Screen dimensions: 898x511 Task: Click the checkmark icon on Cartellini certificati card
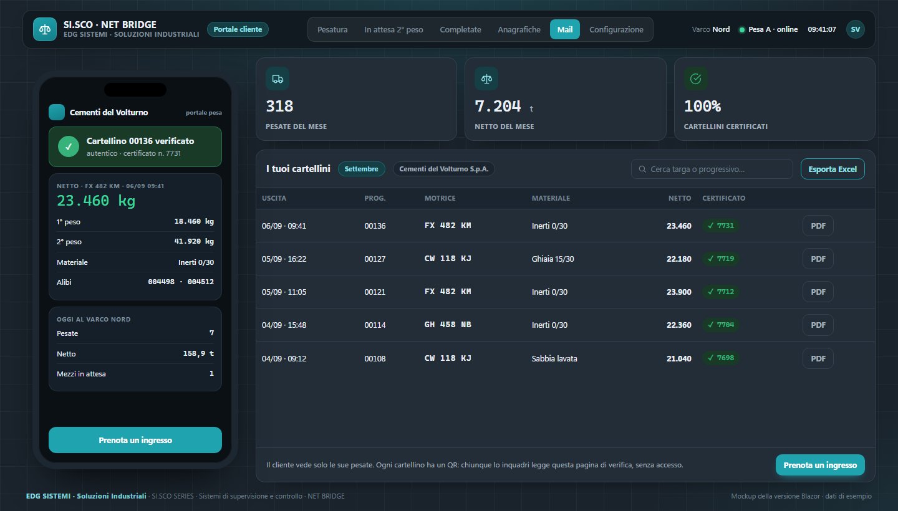(x=696, y=79)
